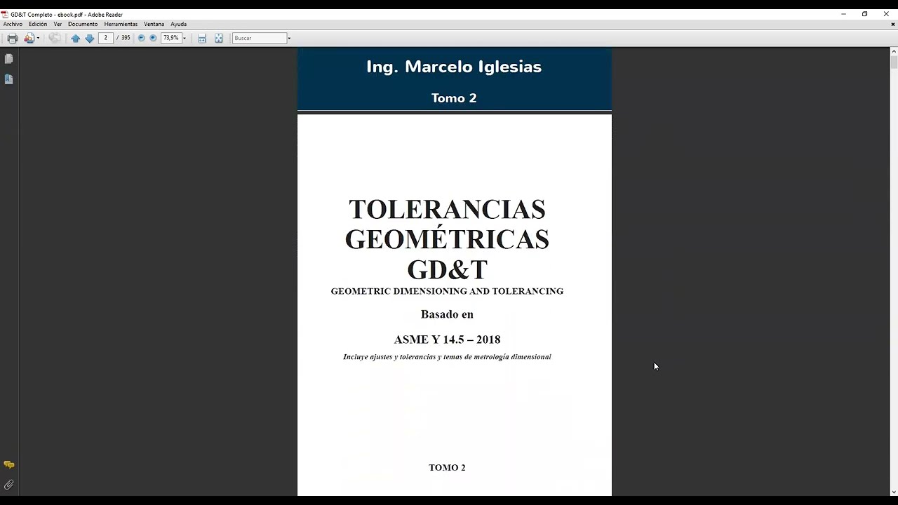Image resolution: width=898 pixels, height=505 pixels.
Task: Open the Comments panel icon in sidebar
Action: coord(8,464)
